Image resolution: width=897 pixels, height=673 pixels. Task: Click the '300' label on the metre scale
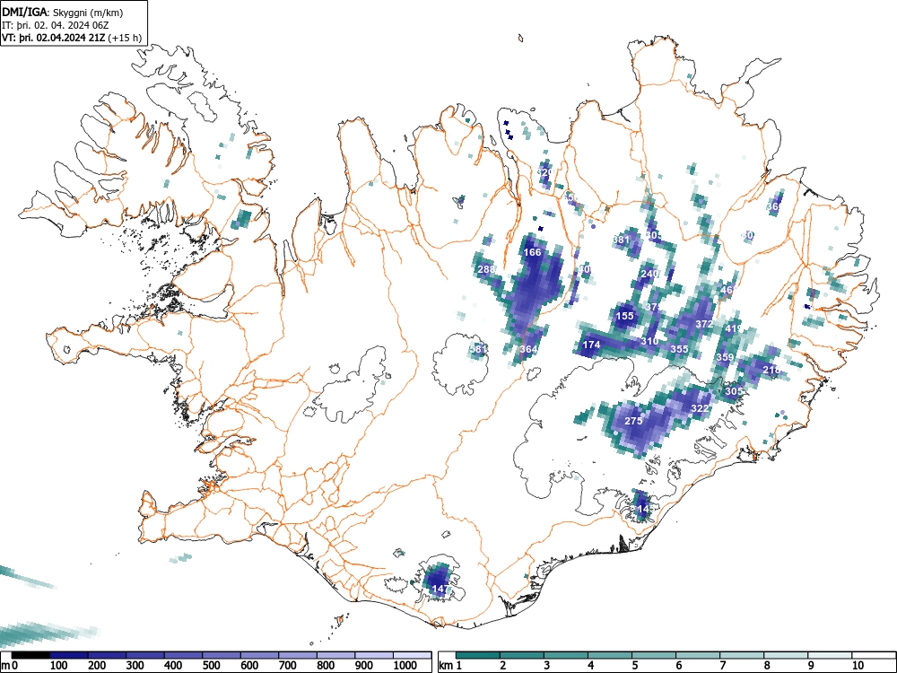(135, 666)
